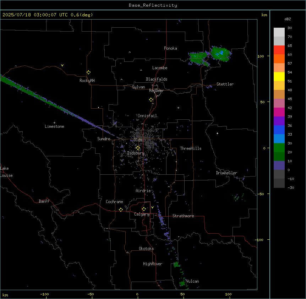
Task: Click the -100 tick on the bottom axis
Action: [45, 294]
